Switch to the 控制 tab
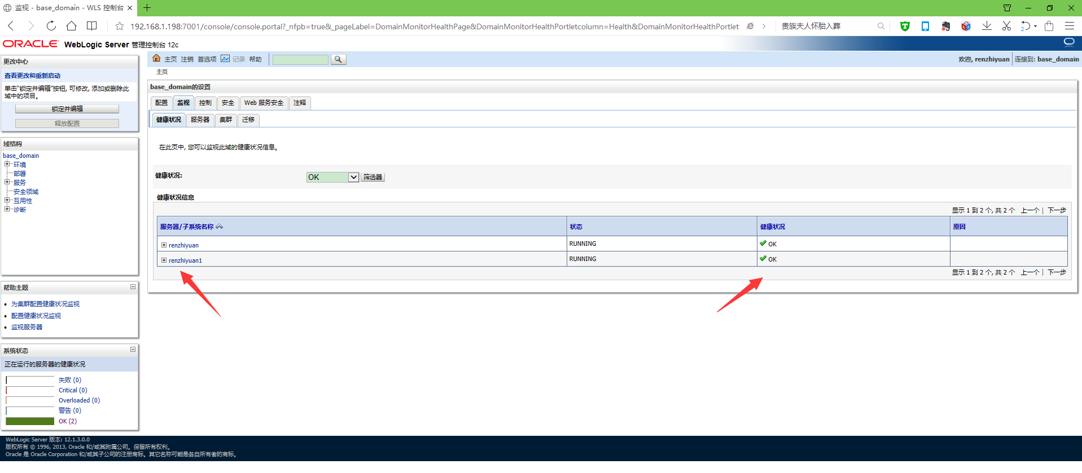 point(205,103)
